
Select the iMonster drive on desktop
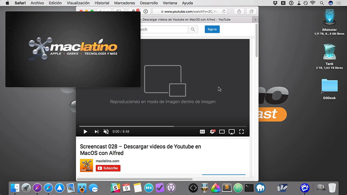[x=329, y=18]
